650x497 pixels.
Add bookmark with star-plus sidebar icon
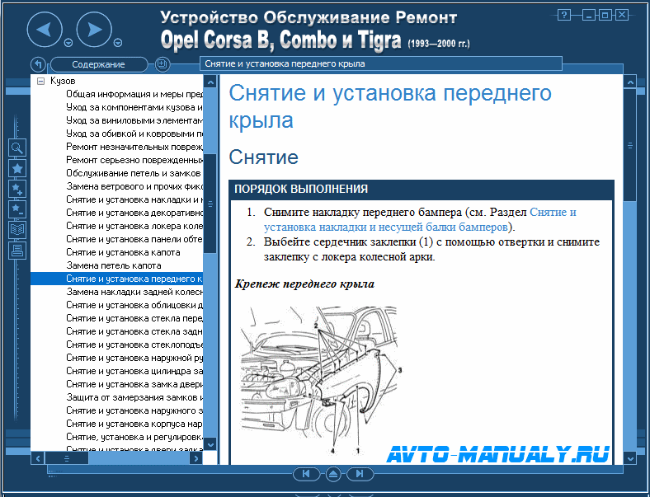point(17,190)
